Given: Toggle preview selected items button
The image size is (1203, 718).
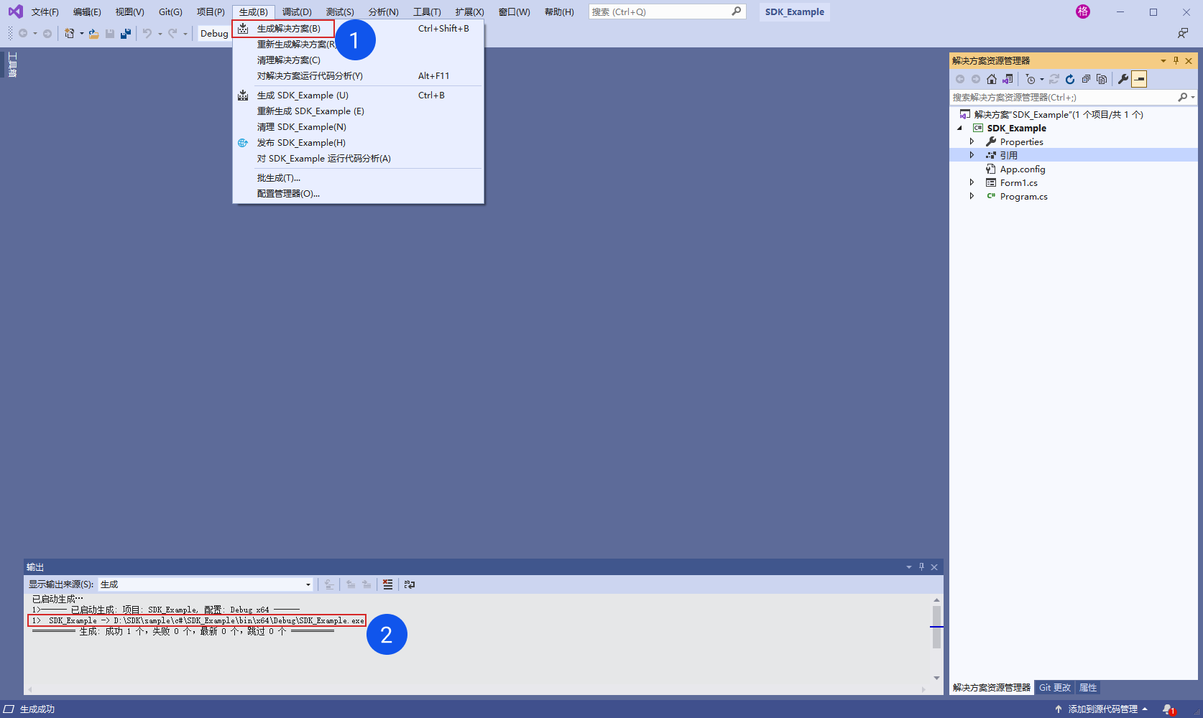Looking at the screenshot, I should 1139,79.
